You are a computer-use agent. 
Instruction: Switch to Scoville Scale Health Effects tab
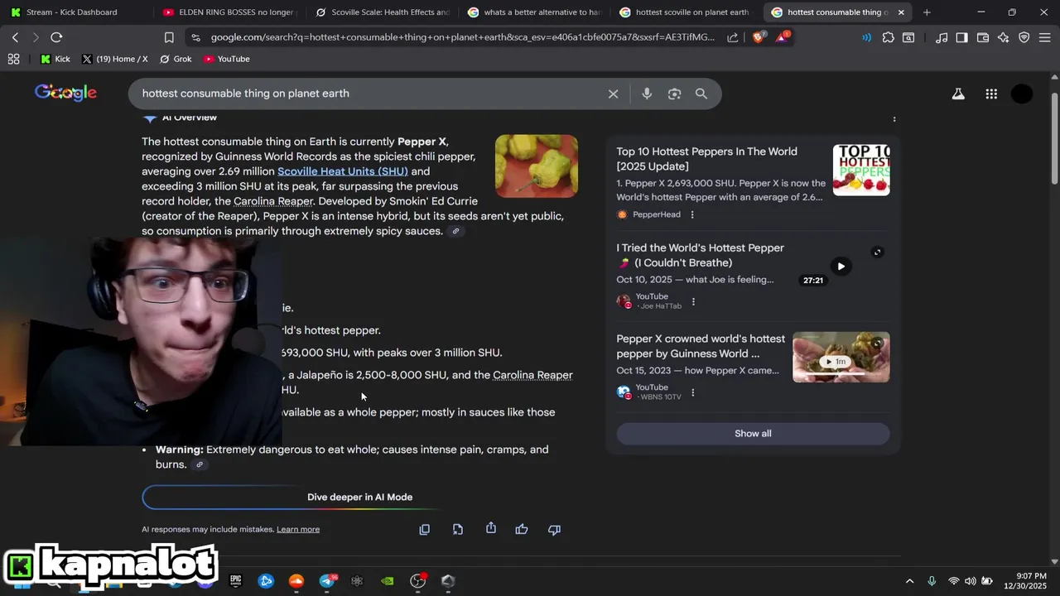382,12
